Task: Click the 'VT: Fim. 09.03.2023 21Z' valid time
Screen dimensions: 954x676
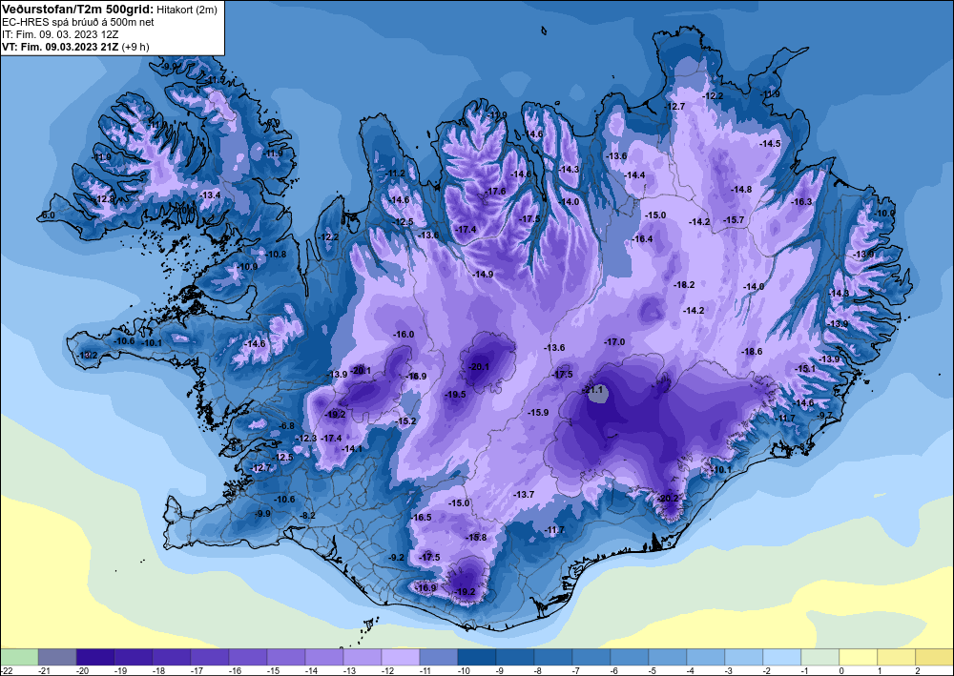Action: point(60,47)
